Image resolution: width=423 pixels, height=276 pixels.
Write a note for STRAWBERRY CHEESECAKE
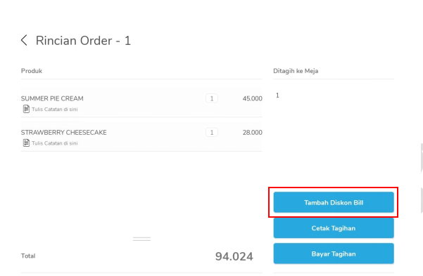(x=55, y=143)
